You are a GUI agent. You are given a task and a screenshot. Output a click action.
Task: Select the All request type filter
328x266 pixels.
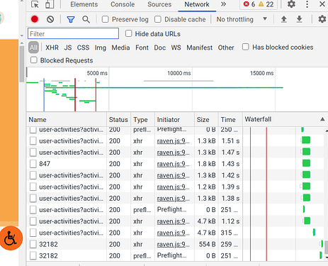click(33, 48)
